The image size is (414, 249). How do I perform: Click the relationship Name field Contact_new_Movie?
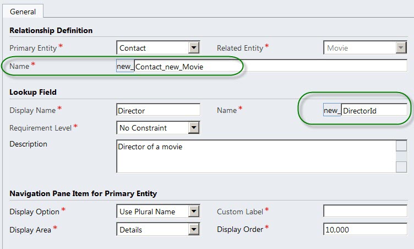[271, 66]
